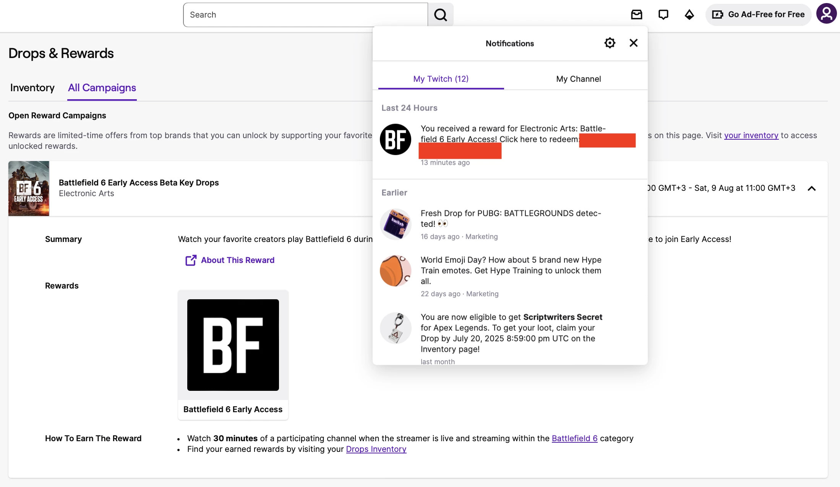Click the Notifications panel title
The height and width of the screenshot is (487, 840).
(x=509, y=44)
